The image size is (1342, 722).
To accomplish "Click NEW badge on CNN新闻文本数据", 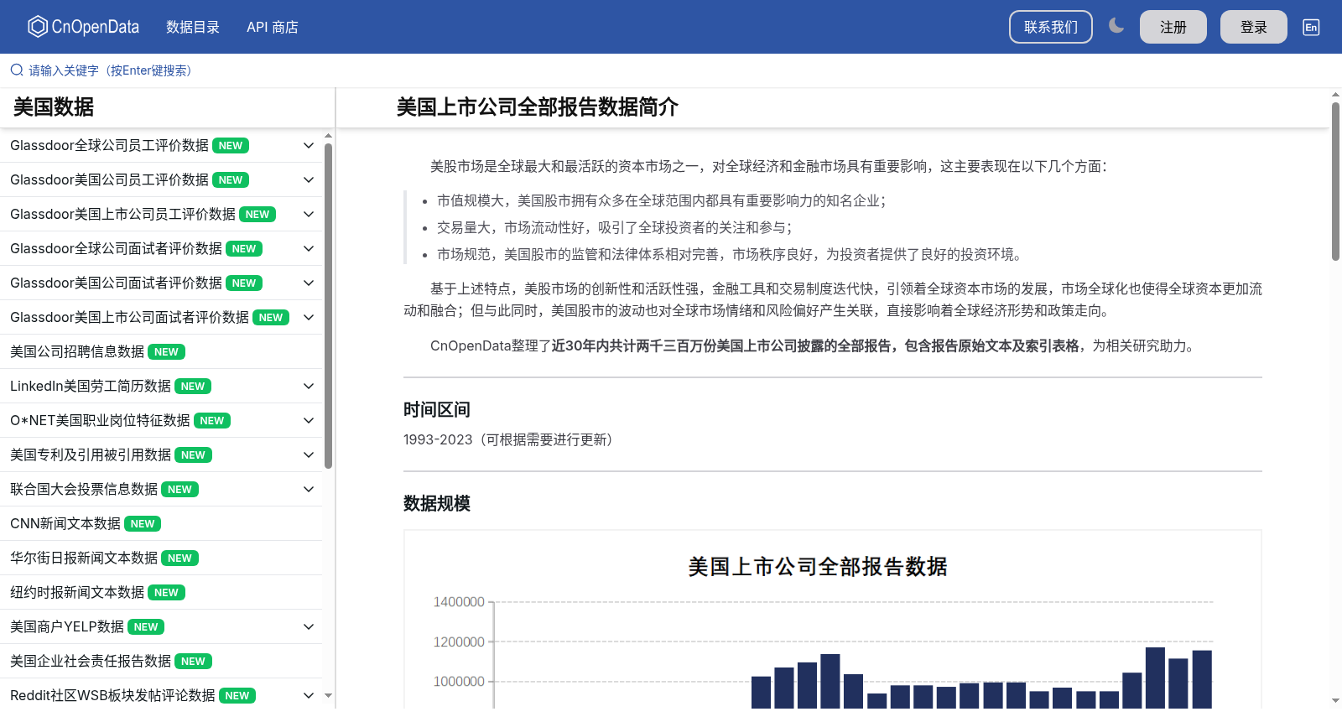I will point(143,524).
